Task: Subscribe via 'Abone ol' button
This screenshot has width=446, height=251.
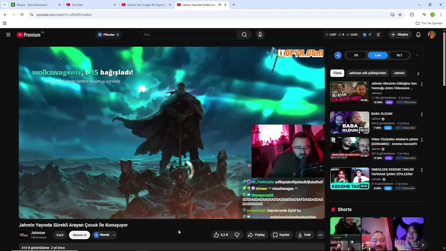Action: click(x=79, y=235)
